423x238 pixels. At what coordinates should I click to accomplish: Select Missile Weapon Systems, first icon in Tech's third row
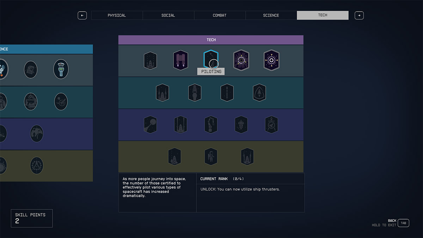pos(151,125)
